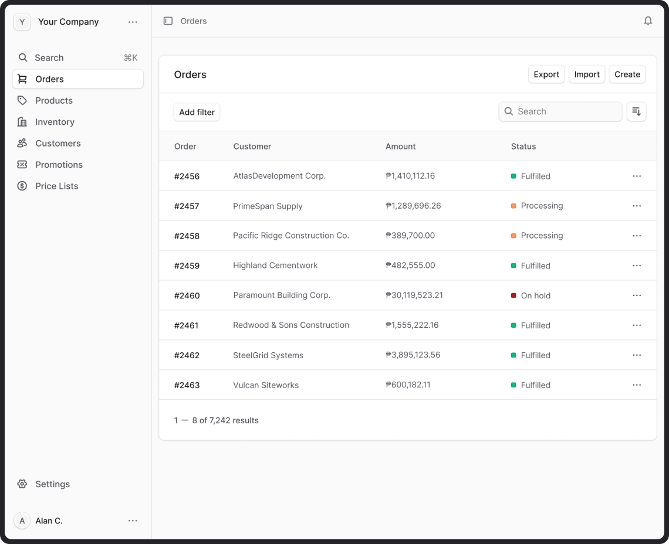Open notifications bell icon
The width and height of the screenshot is (669, 544).
tap(648, 21)
